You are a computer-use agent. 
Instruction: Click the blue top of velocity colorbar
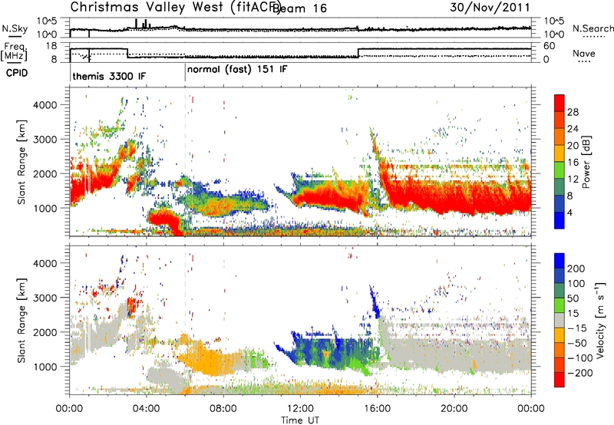[560, 260]
